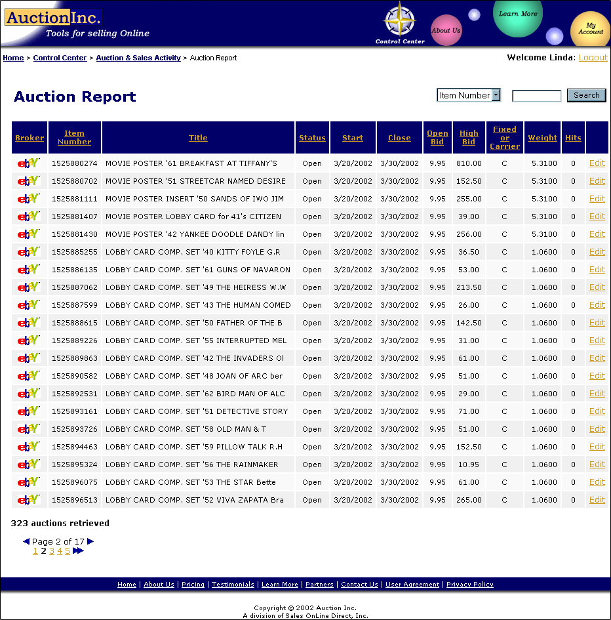Screen dimensions: 611x620
Task: Sort table by Title column
Action: click(198, 138)
